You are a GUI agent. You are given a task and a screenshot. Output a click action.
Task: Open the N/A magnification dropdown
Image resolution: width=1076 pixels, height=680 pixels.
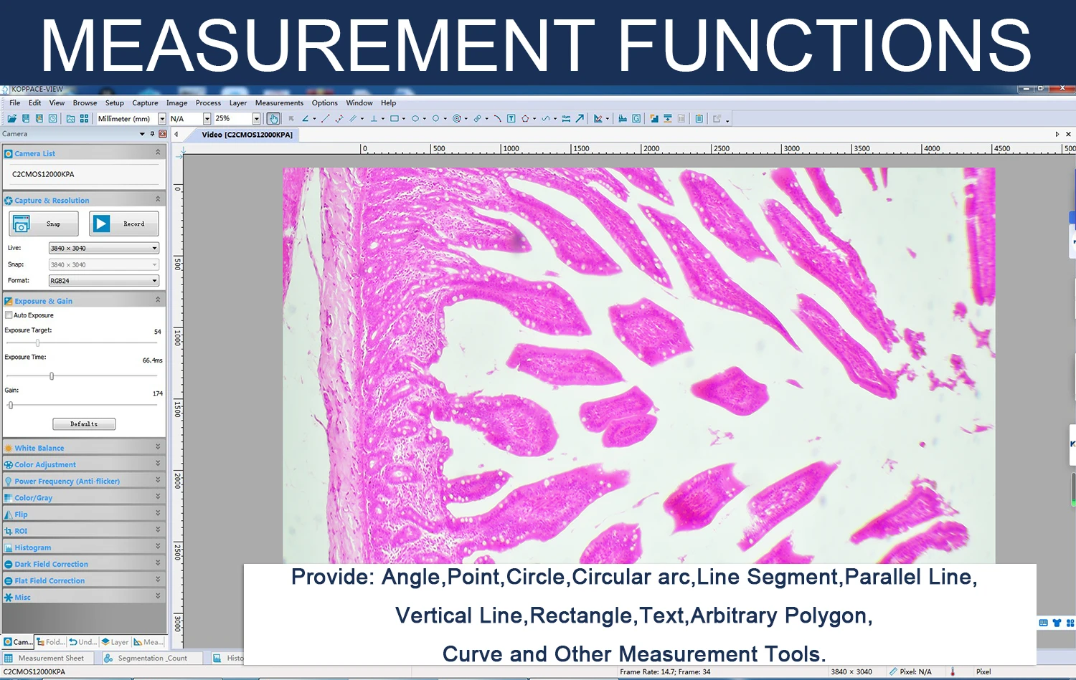[207, 119]
